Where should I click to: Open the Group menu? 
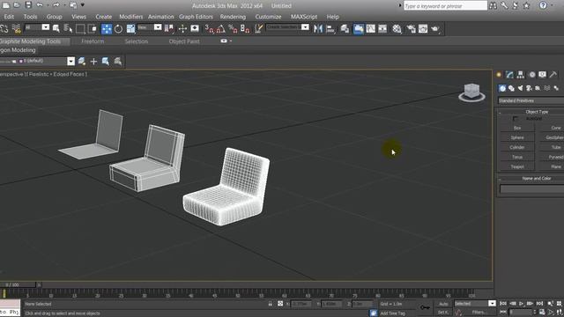tap(54, 17)
